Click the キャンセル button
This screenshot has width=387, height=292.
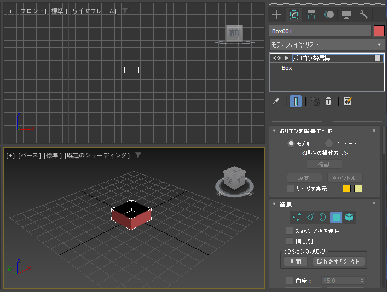tap(345, 178)
